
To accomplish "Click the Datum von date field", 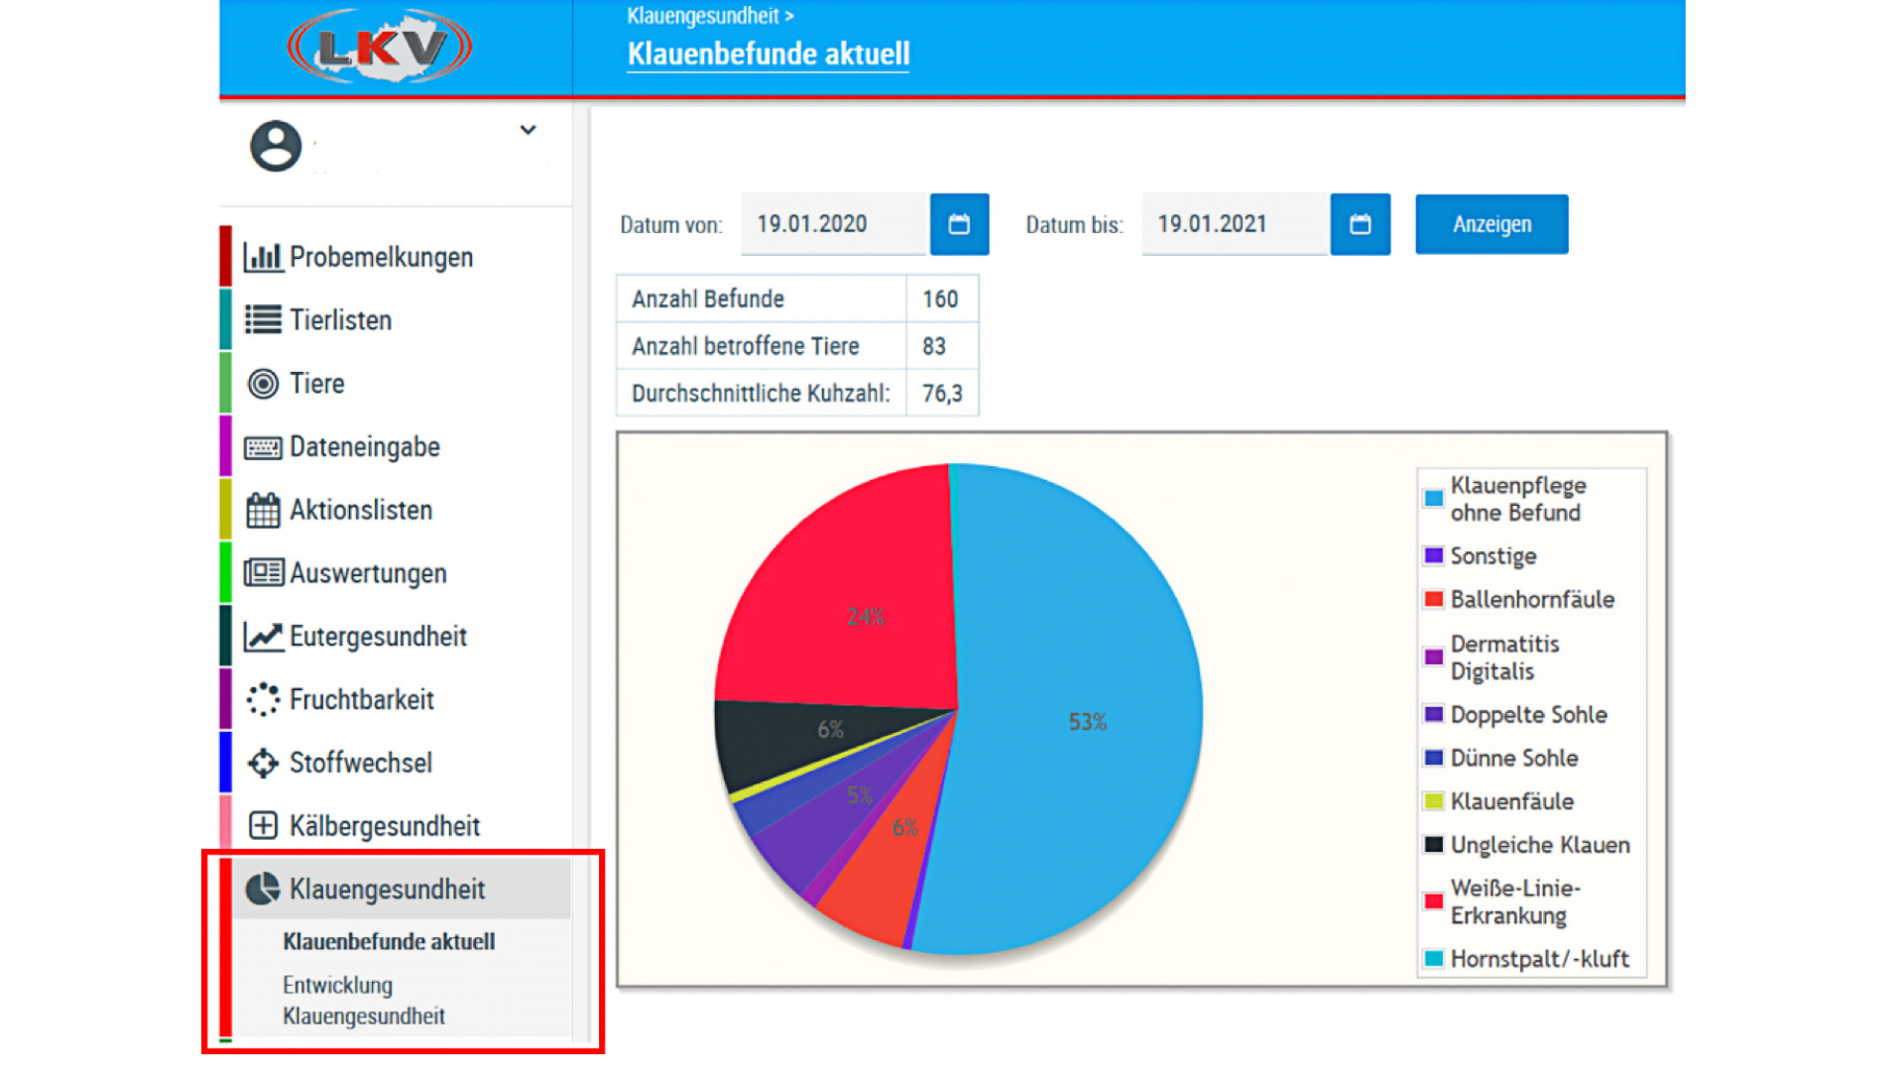I will point(832,224).
